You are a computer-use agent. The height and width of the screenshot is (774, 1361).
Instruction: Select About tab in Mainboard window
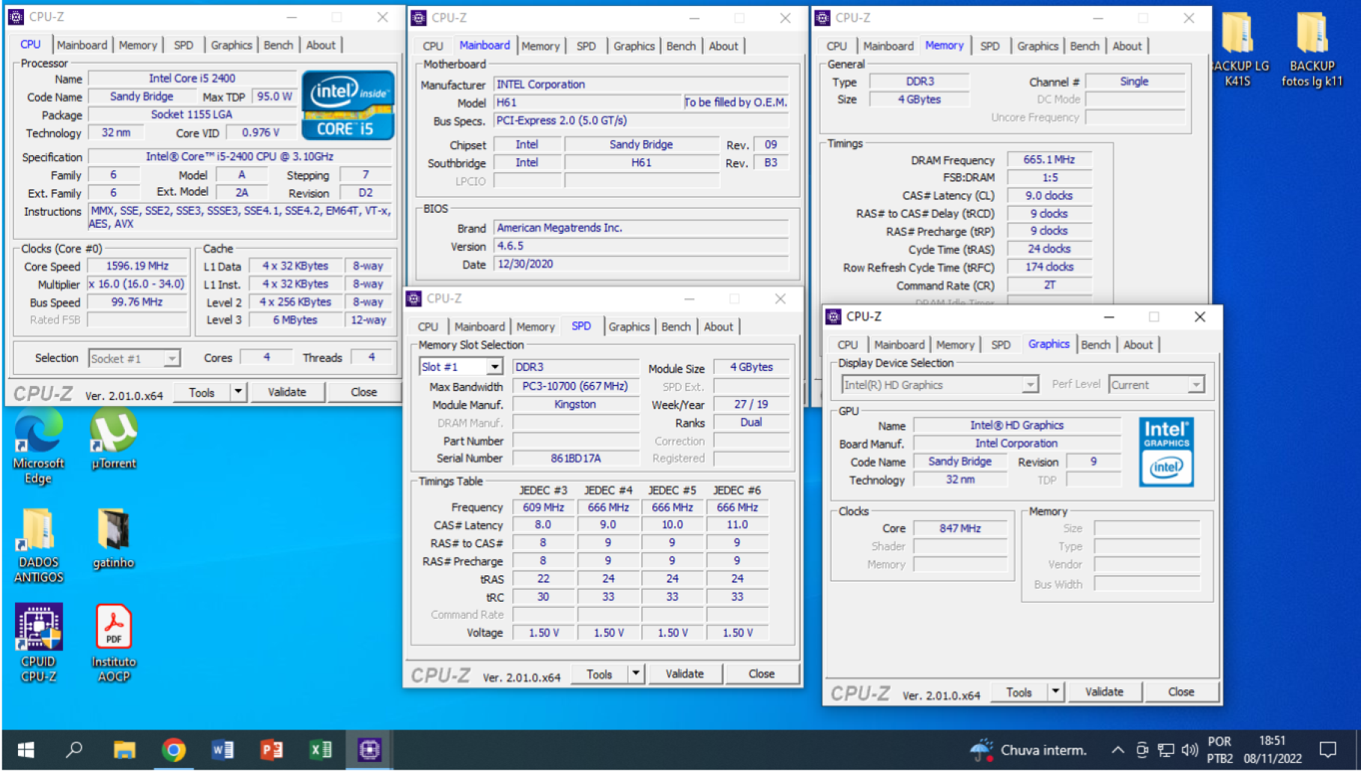tap(724, 46)
